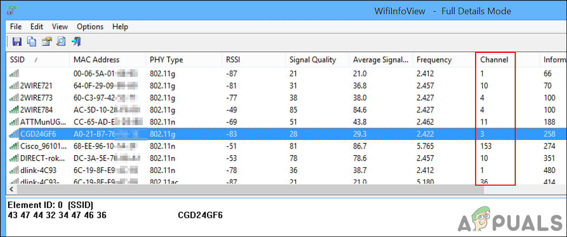The image size is (567, 237).
Task: Select the 2WIRE784 network name
Action: pyautogui.click(x=37, y=110)
